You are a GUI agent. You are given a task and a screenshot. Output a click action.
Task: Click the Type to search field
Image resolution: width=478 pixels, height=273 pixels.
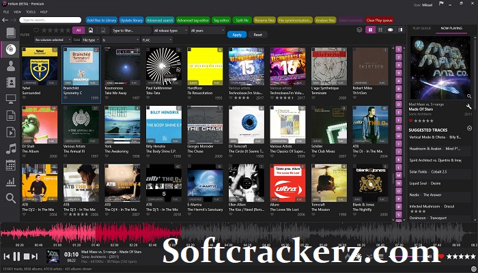(51, 20)
